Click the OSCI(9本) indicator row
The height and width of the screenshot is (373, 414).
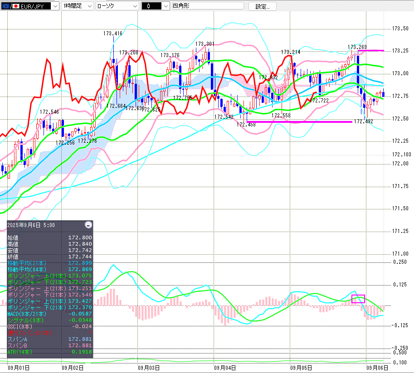49,326
